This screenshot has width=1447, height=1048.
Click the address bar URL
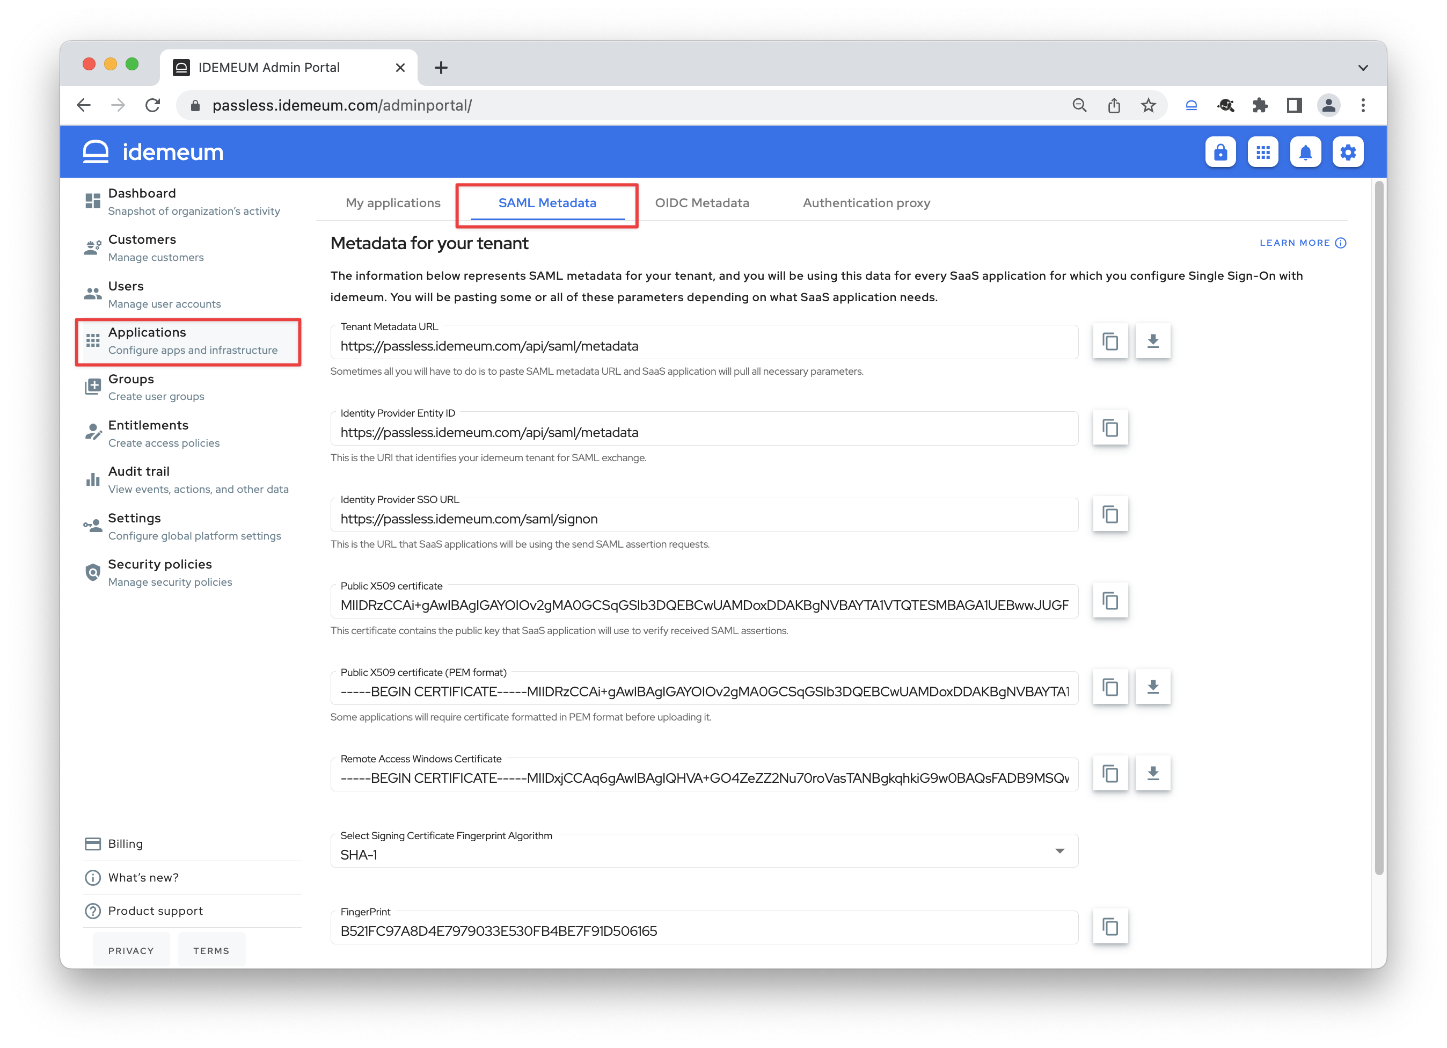[x=342, y=105]
